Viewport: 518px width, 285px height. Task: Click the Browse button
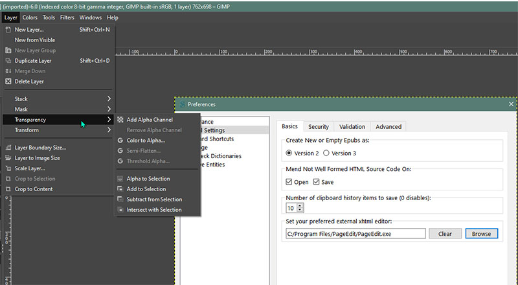point(481,233)
